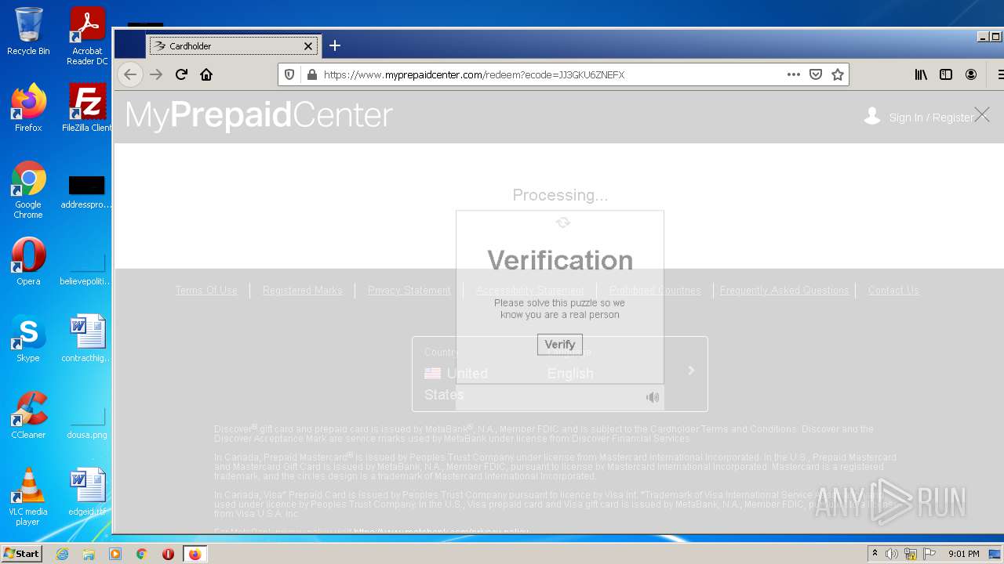Open Firefox Library icon
This screenshot has height=564, width=1004.
click(x=921, y=74)
